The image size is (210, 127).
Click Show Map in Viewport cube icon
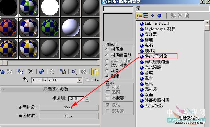84,72
